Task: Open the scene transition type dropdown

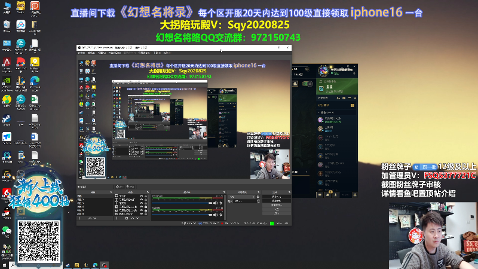Action: point(241,197)
